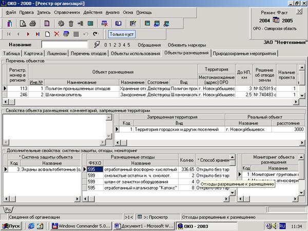Click the Обновить маркеры button
The image size is (308, 231).
pos(187,45)
